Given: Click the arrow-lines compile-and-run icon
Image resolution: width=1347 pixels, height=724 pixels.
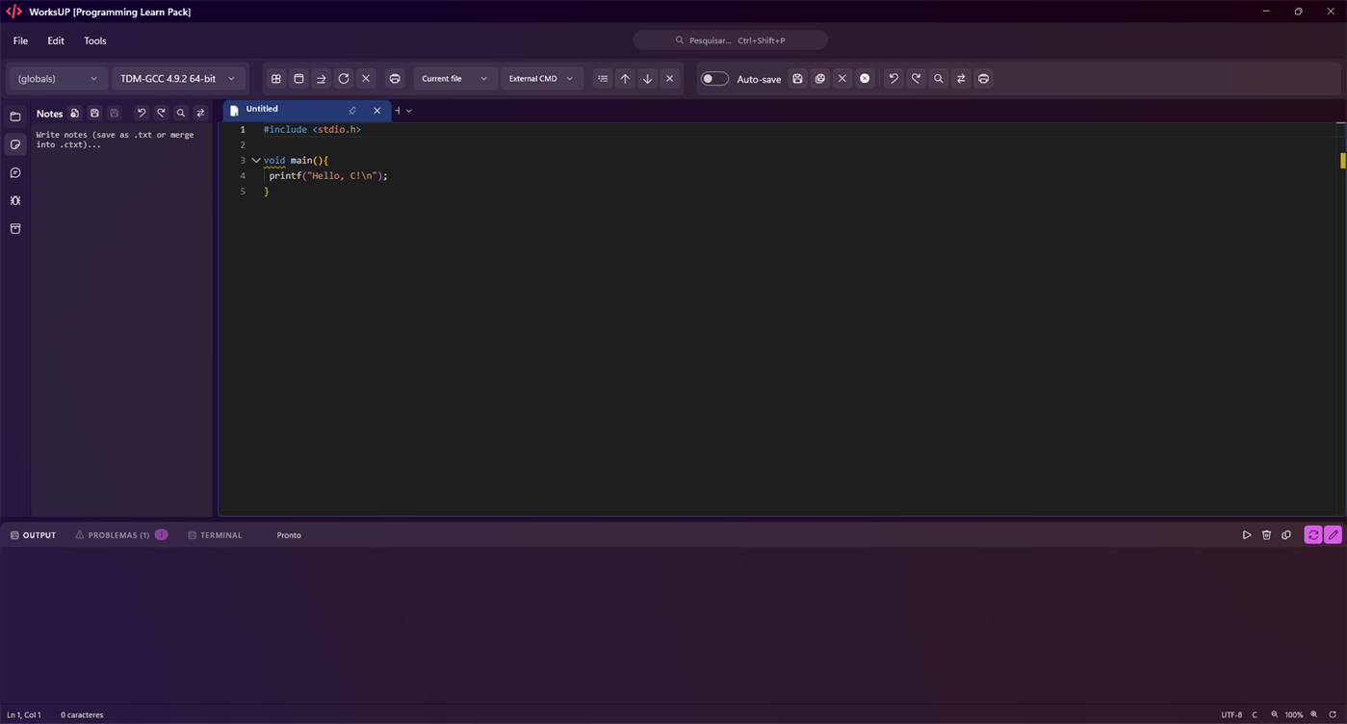Looking at the screenshot, I should click(x=322, y=79).
